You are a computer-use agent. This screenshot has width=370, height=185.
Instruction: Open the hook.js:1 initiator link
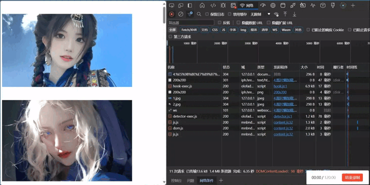pyautogui.click(x=281, y=86)
